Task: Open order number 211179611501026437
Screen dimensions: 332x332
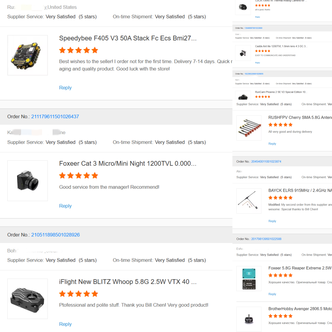Action: click(55, 116)
